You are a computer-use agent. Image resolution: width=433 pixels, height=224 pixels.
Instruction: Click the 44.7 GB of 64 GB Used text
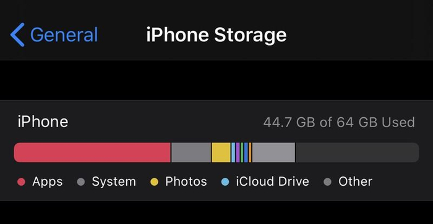coord(339,122)
